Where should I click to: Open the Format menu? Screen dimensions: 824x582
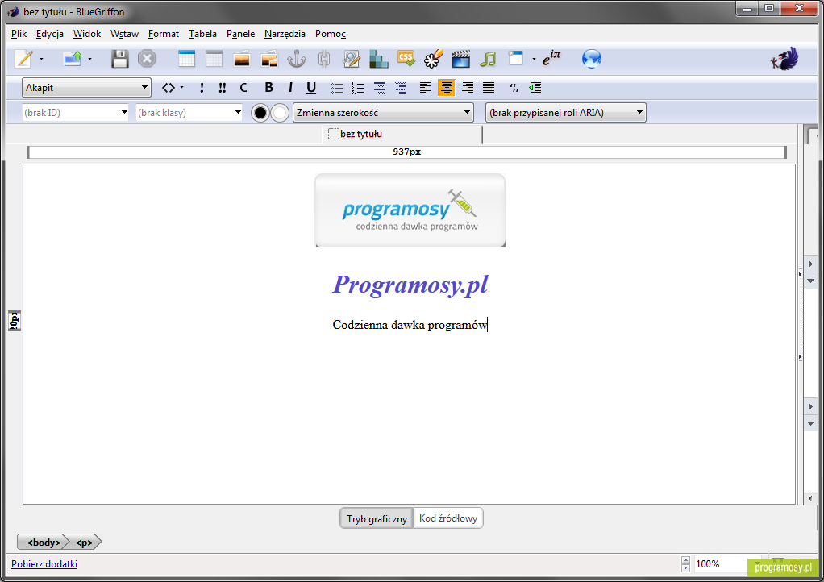[x=164, y=34]
